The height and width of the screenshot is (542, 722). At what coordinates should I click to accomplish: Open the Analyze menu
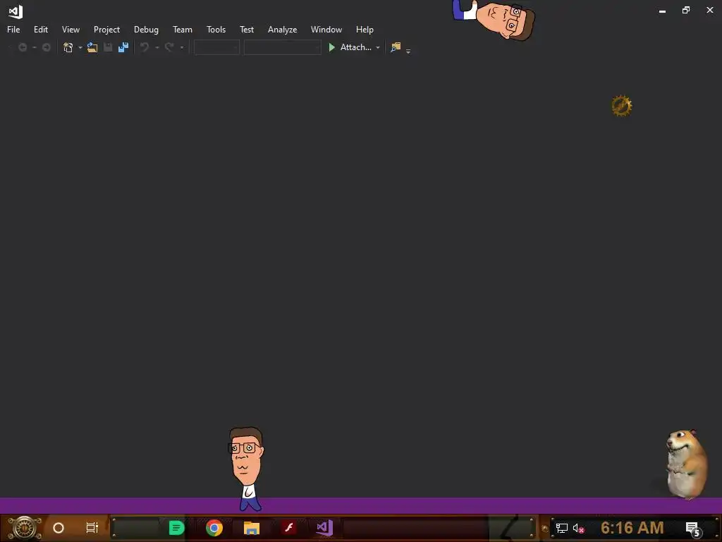point(282,30)
